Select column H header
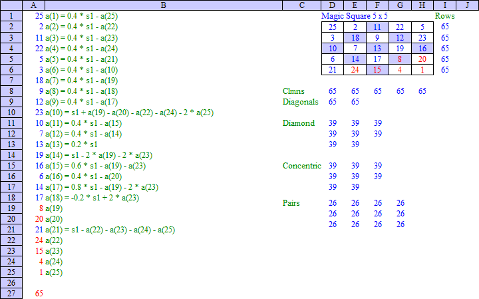The image size is (479, 299). pos(422,5)
